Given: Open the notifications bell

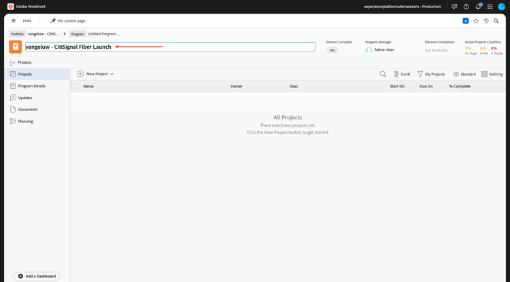Looking at the screenshot, I should click(478, 7).
